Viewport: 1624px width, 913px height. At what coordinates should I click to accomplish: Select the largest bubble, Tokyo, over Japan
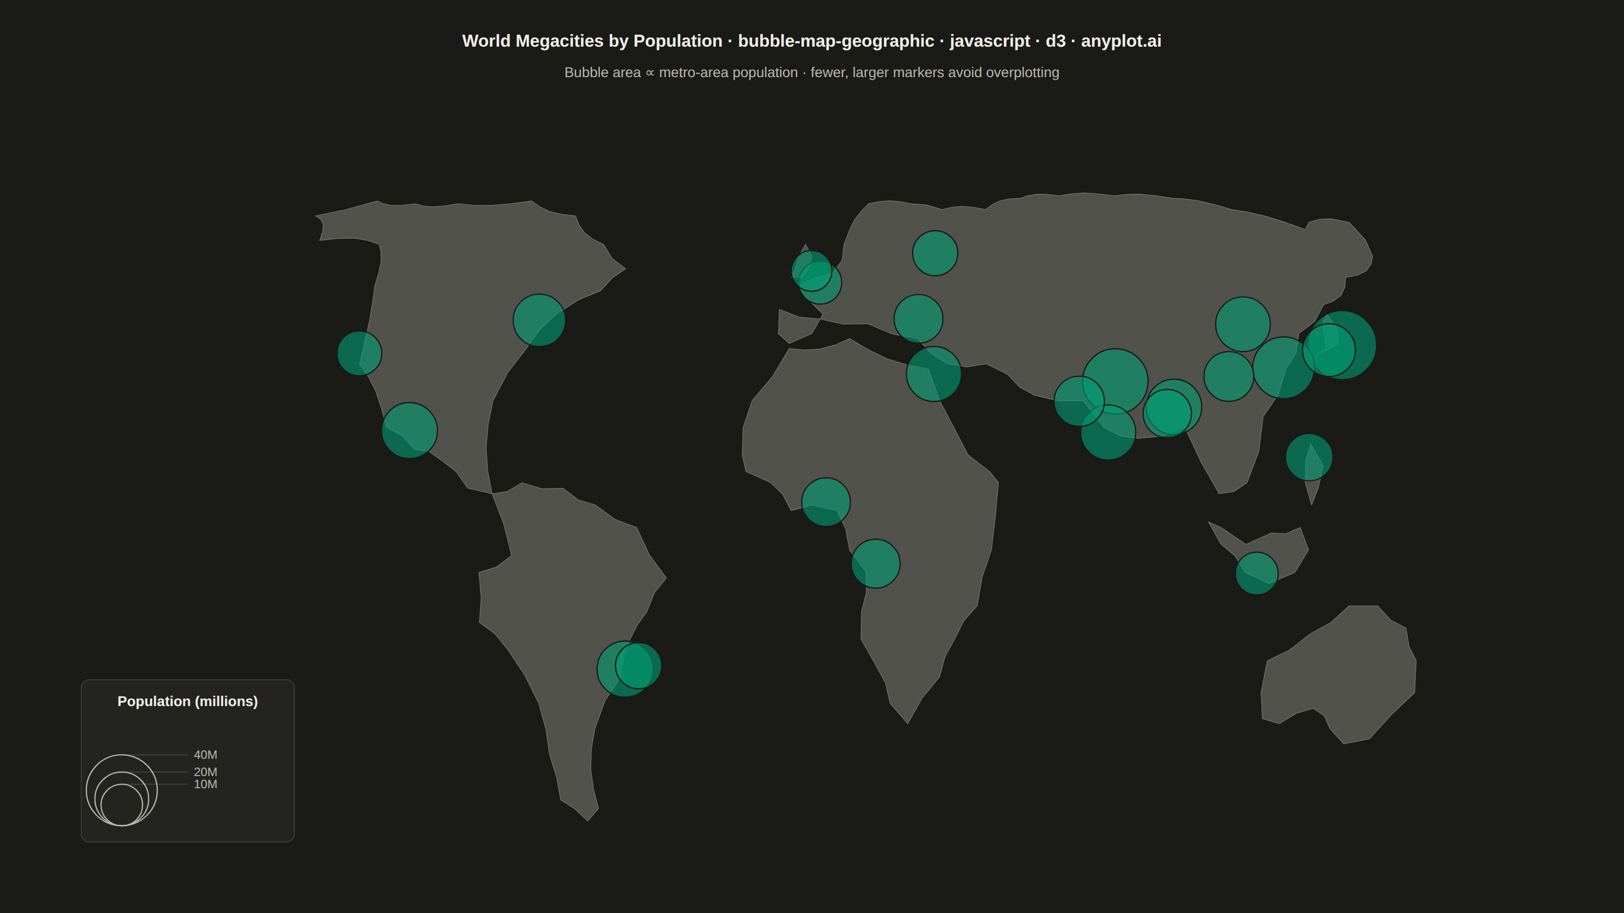point(1341,345)
